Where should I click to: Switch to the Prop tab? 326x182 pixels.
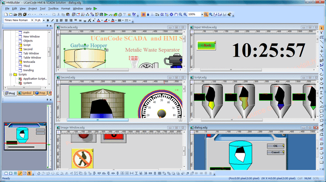click(x=40, y=93)
